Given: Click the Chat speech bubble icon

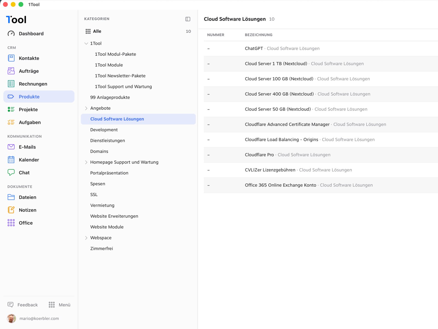Looking at the screenshot, I should (11, 172).
